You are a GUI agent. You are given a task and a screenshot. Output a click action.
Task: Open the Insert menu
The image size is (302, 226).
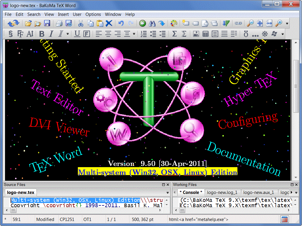(63, 14)
